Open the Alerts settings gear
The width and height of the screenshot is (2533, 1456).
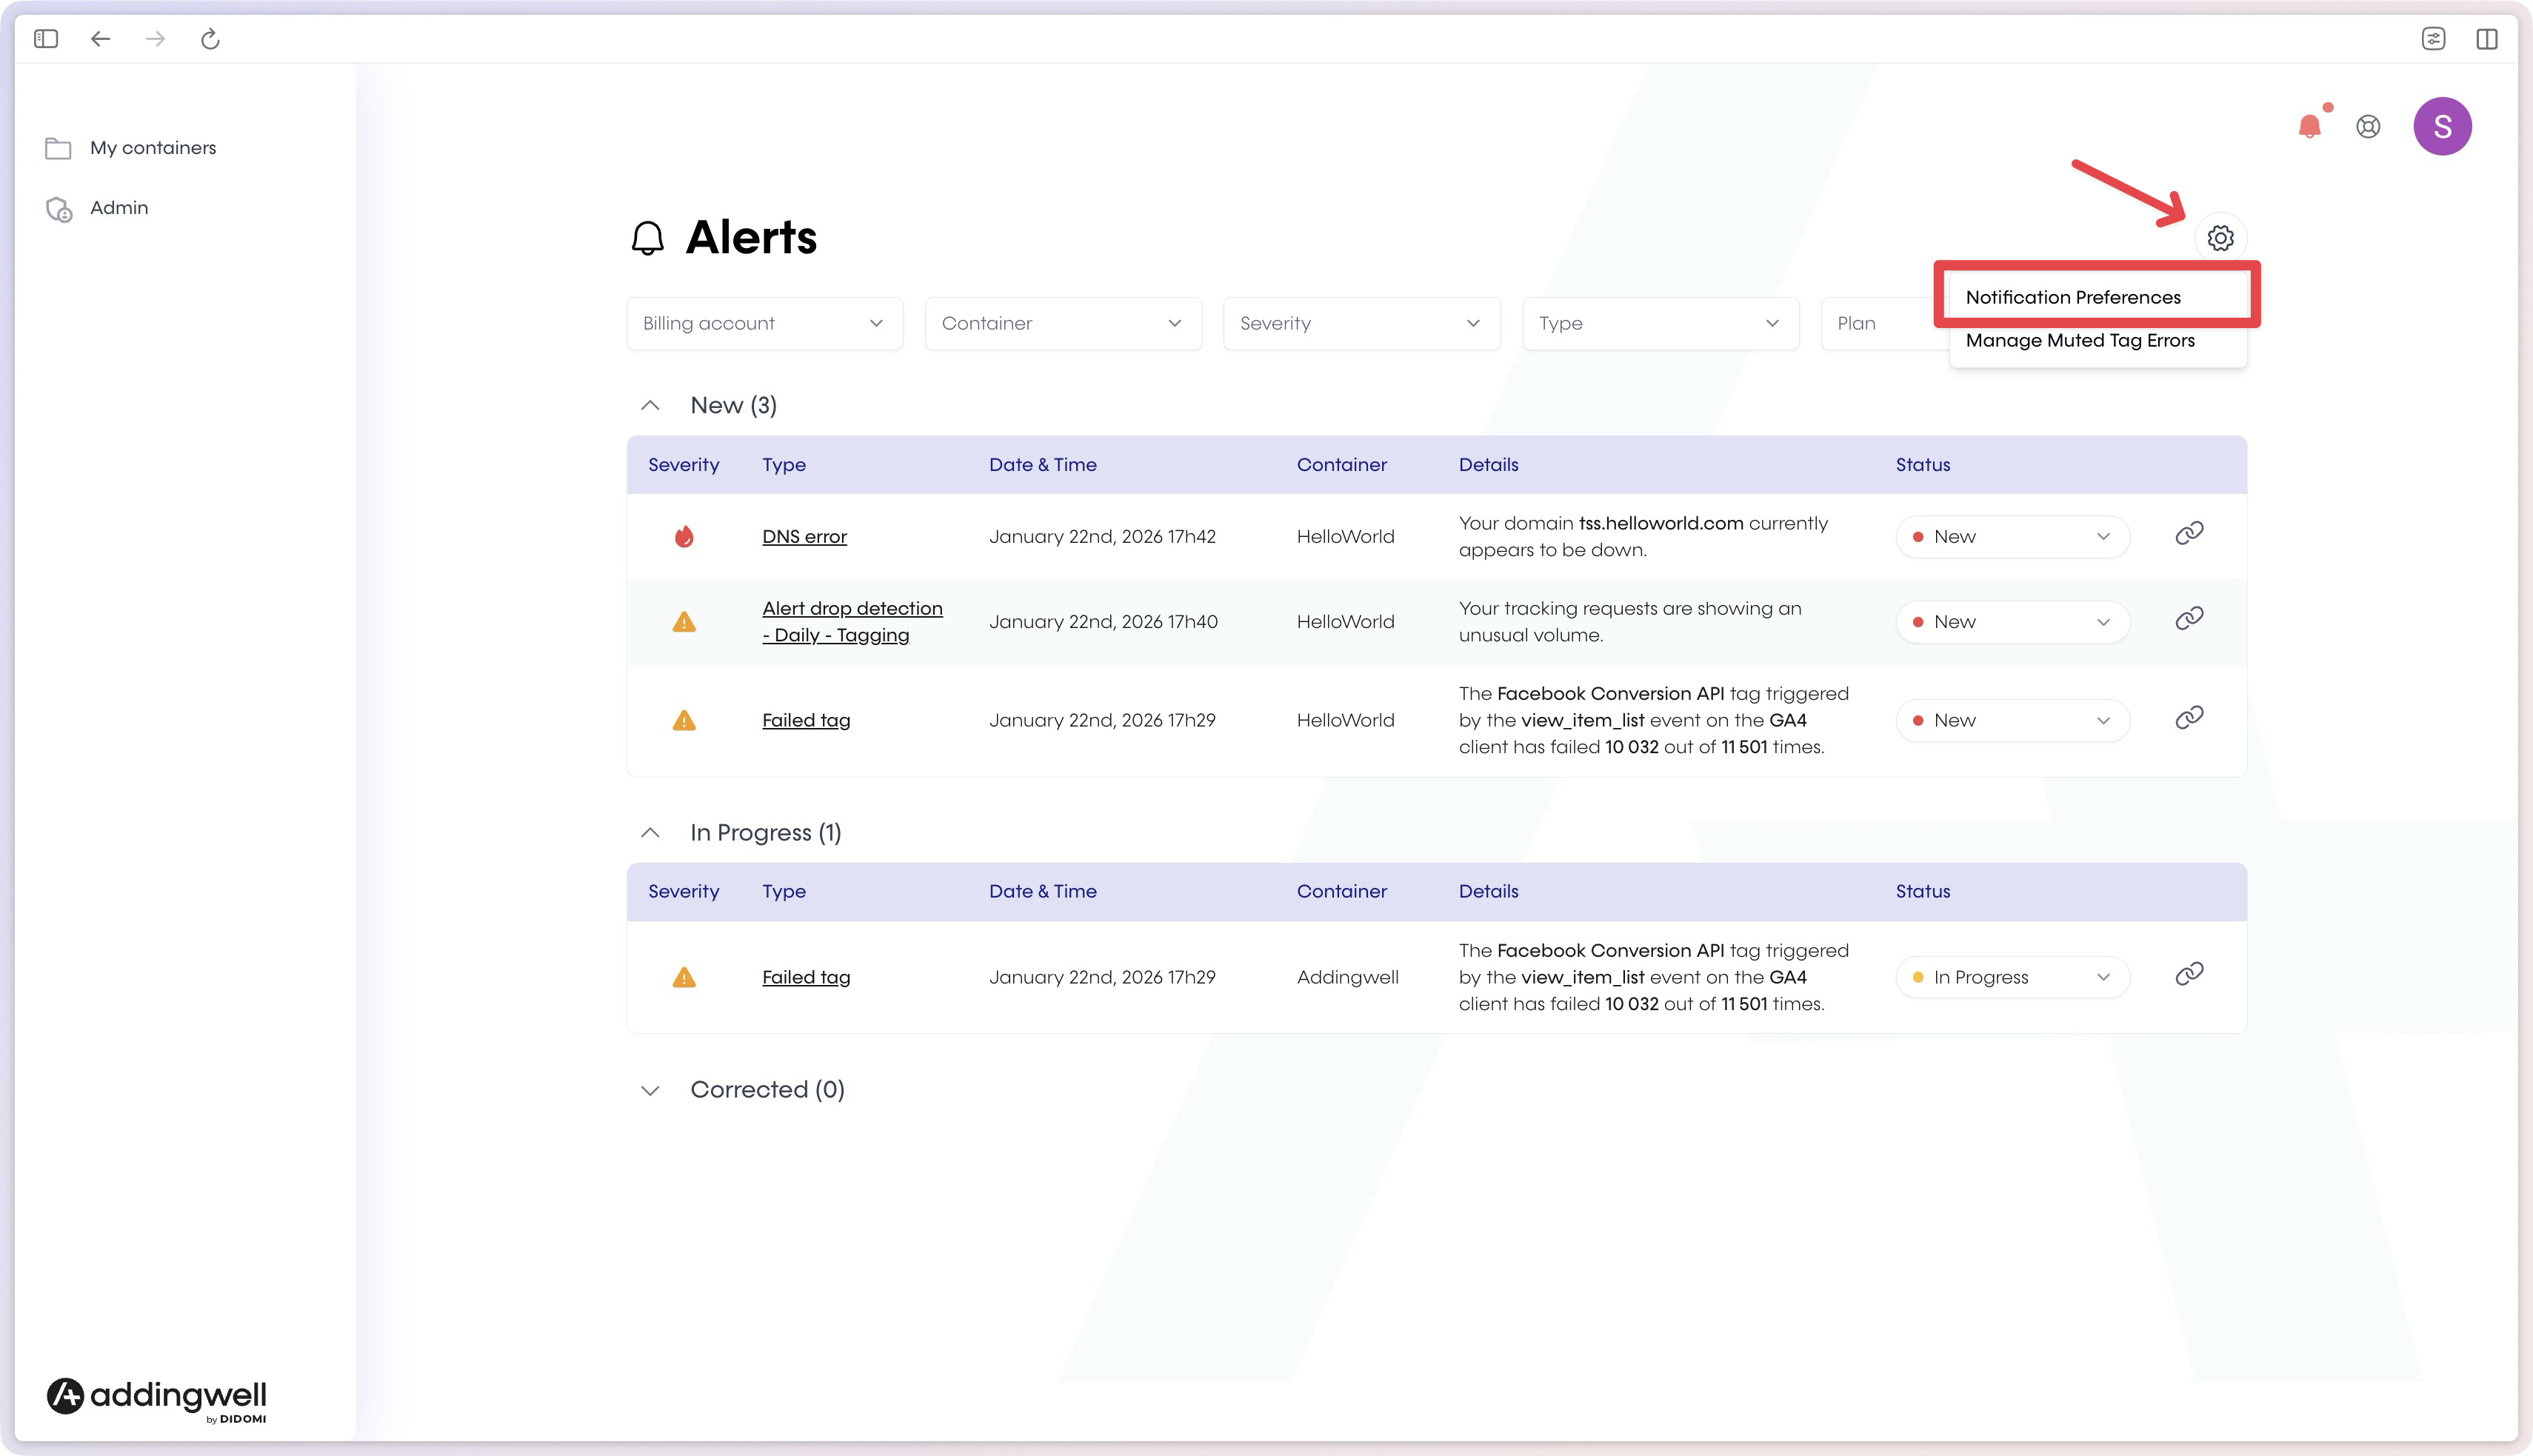(x=2221, y=238)
